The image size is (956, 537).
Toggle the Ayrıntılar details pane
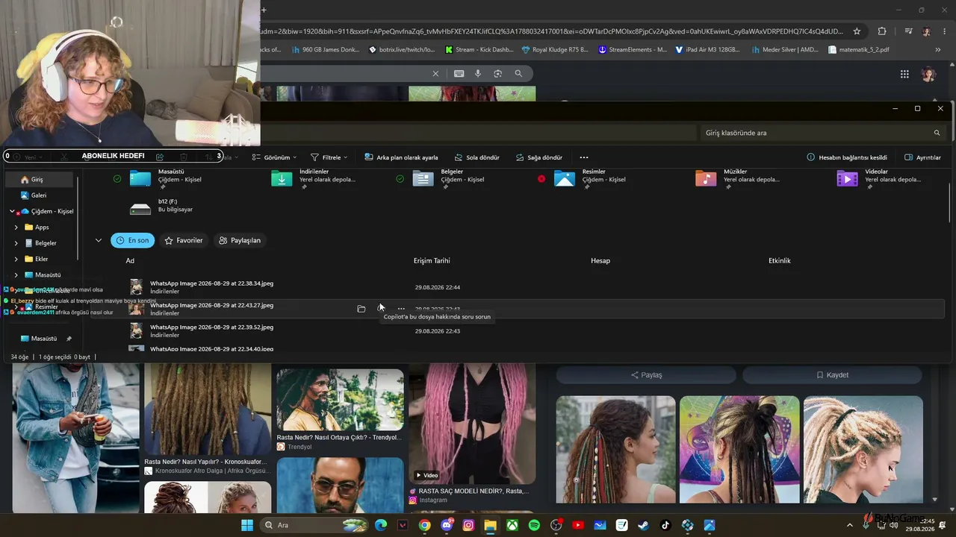pos(922,157)
